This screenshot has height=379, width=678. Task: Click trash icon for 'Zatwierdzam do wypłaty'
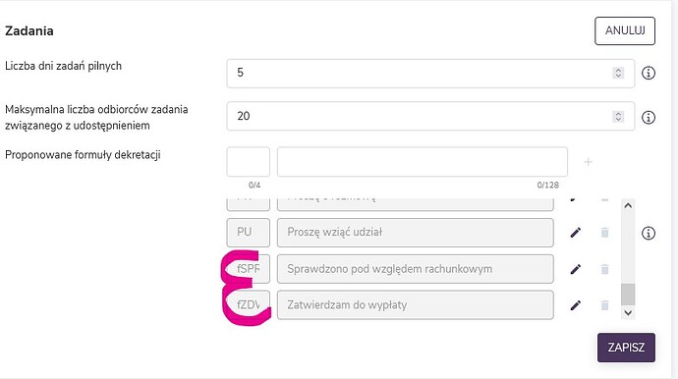click(604, 305)
